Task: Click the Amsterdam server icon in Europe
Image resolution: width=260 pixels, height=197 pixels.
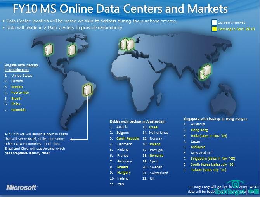Action: click(130, 45)
